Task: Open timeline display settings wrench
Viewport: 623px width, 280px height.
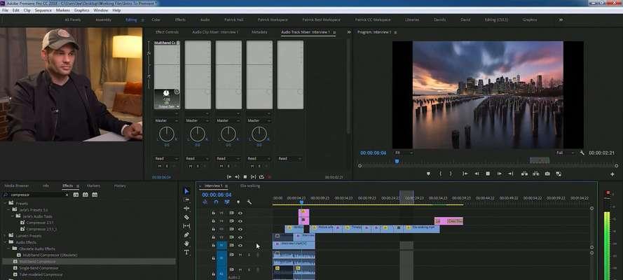Action: pos(249,202)
